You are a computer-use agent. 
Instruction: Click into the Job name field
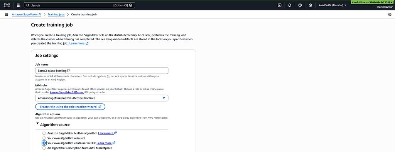click(102, 71)
